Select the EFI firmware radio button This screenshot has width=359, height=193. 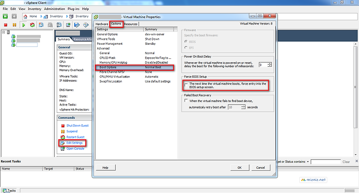point(186,48)
